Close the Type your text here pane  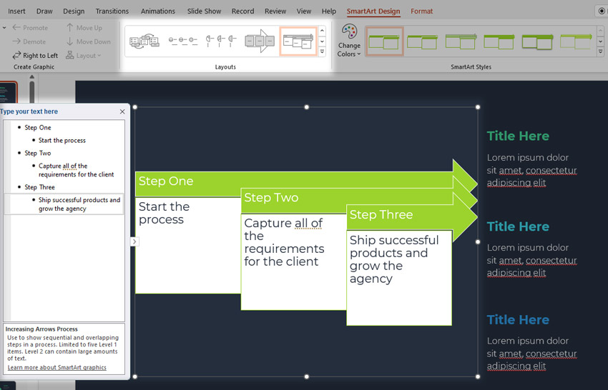coord(122,111)
